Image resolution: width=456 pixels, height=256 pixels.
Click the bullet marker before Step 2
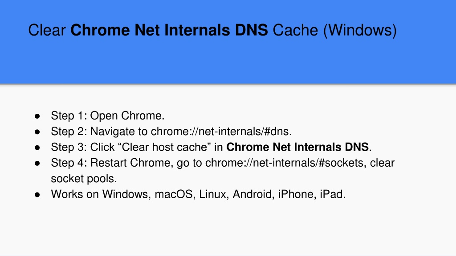point(37,132)
